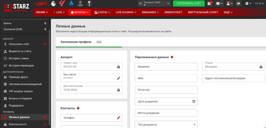Click the Баллы balance row
266x128 pixels.
(x=25, y=23)
